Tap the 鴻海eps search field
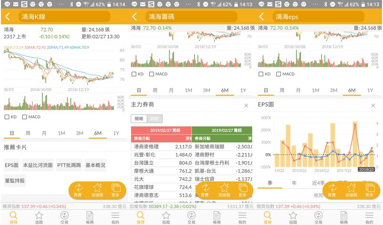The image size is (383, 225). point(319,17)
